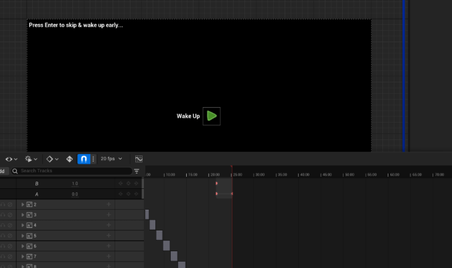This screenshot has height=268, width=452.
Task: Open the view options eye dropdown
Action: (x=11, y=159)
